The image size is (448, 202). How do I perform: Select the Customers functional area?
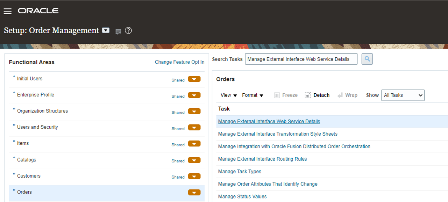pyautogui.click(x=29, y=176)
